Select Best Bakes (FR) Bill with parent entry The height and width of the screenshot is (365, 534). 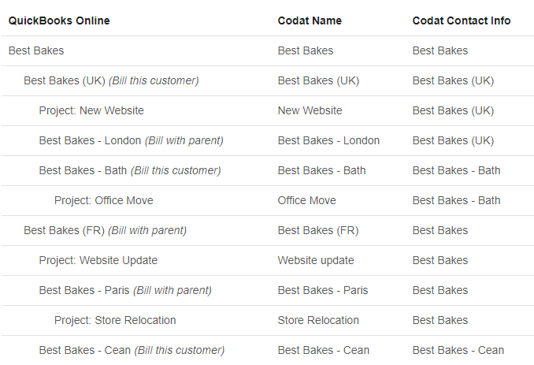tap(105, 230)
